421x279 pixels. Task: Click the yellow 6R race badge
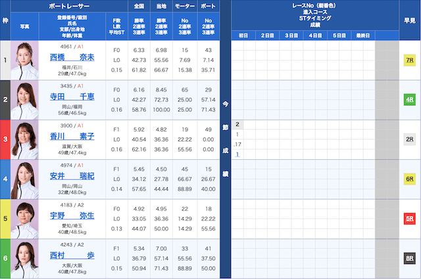click(409, 179)
